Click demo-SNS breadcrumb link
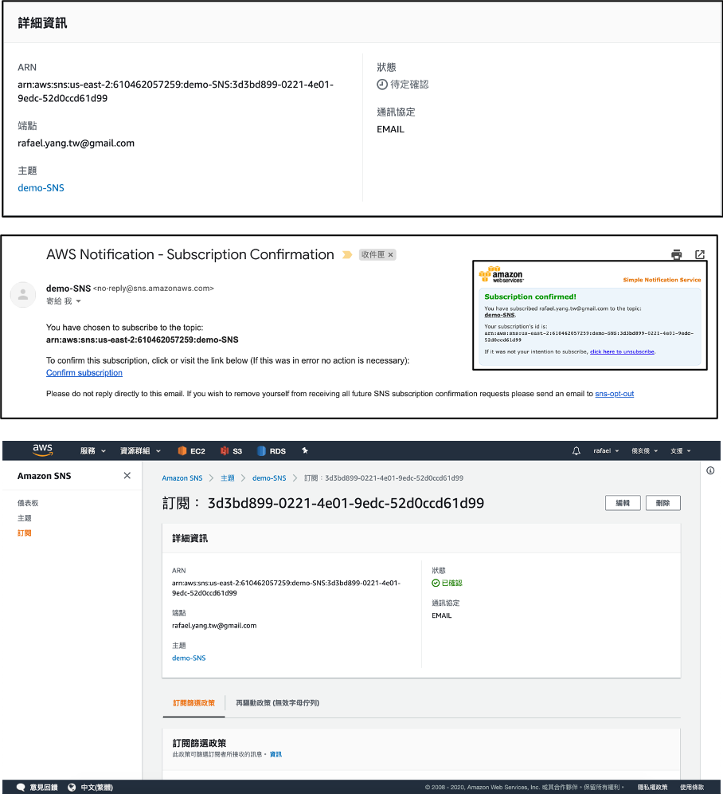 tap(269, 478)
